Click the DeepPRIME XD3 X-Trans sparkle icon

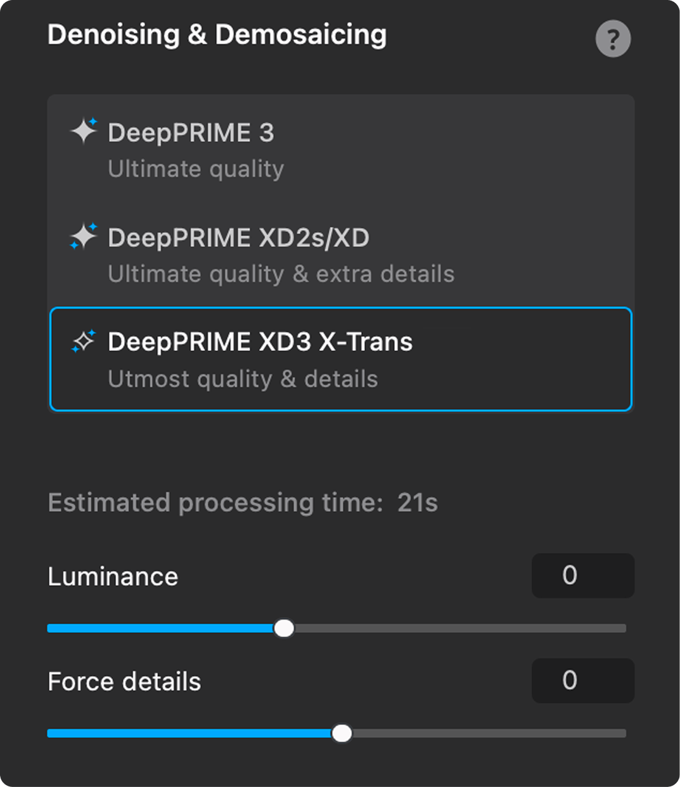click(x=84, y=341)
